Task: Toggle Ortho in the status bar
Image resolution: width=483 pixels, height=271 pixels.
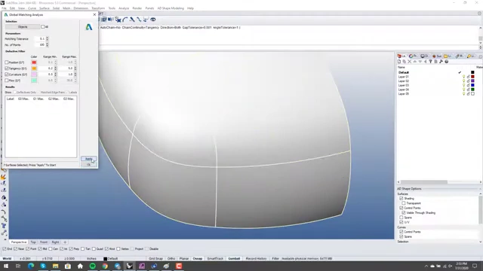Action: pyautogui.click(x=171, y=259)
